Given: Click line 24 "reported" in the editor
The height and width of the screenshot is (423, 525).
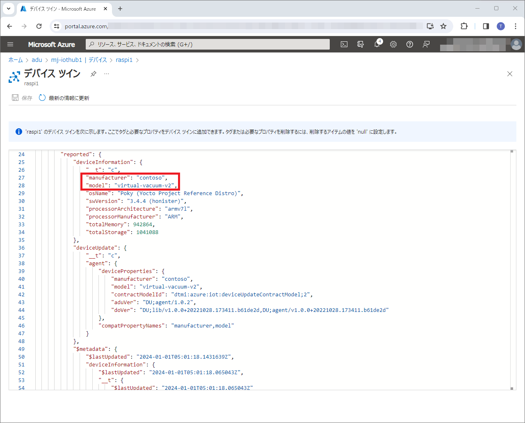Looking at the screenshot, I should [x=76, y=155].
